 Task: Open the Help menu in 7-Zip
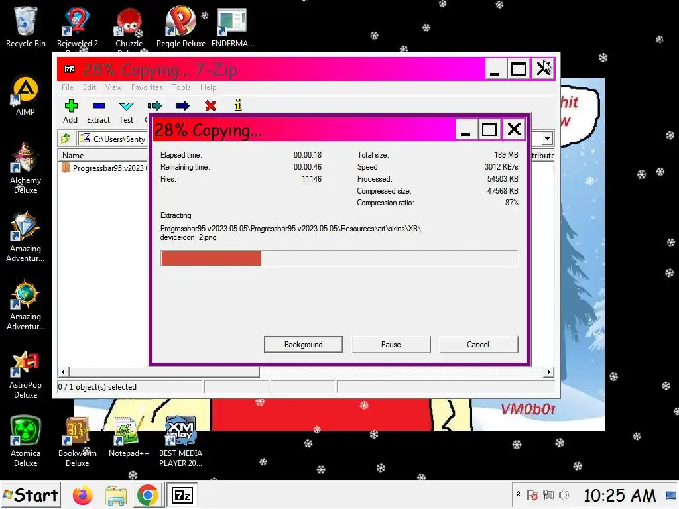pyautogui.click(x=208, y=87)
